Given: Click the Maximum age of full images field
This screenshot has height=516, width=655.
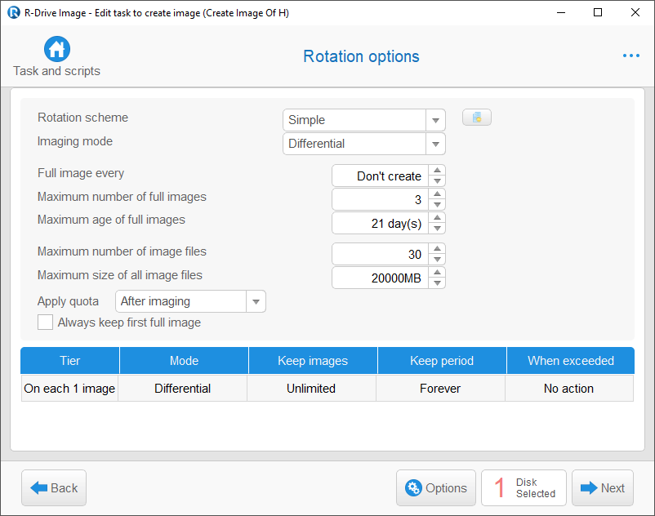Looking at the screenshot, I should pos(380,224).
